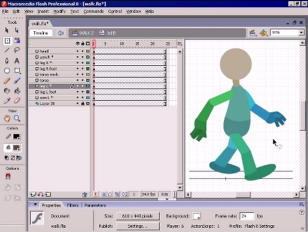
Task: Select the Line tool
Action: (7, 50)
